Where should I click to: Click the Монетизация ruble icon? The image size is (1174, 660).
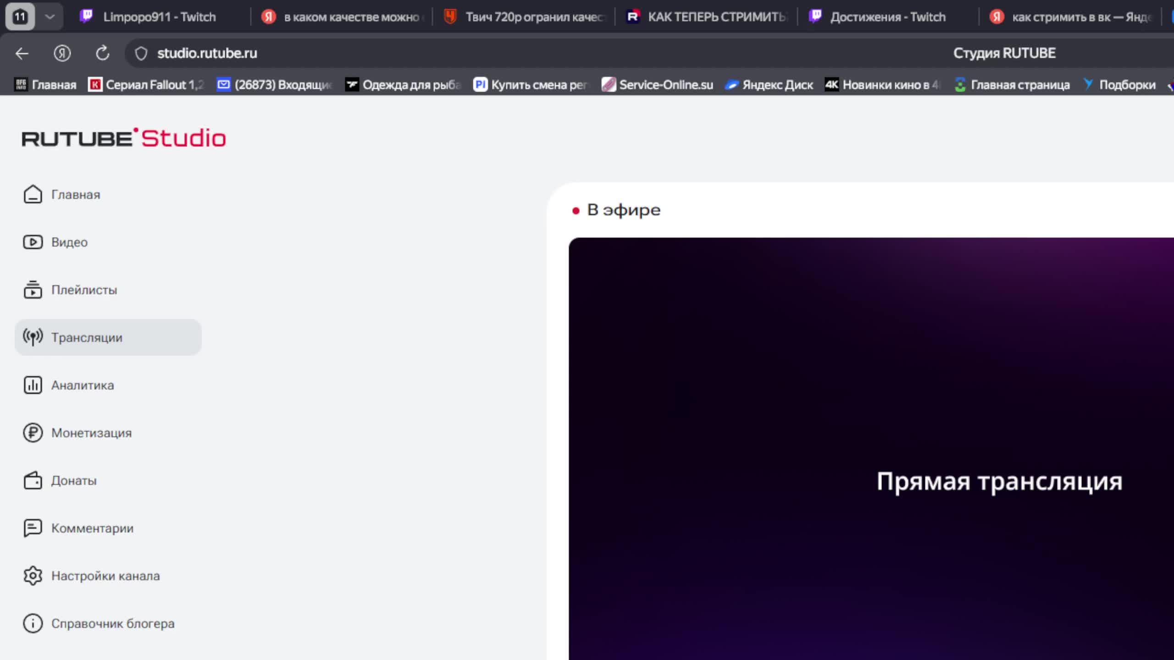point(33,433)
